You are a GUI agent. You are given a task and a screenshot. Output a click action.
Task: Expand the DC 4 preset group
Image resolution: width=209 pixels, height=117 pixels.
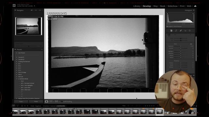pyautogui.click(x=17, y=70)
